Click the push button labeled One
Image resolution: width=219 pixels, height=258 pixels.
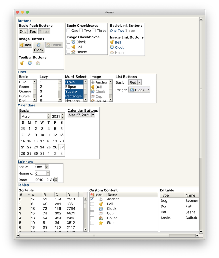(x=23, y=31)
